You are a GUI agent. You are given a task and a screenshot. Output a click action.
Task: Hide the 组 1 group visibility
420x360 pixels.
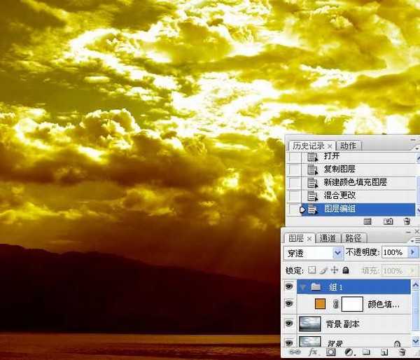(290, 287)
